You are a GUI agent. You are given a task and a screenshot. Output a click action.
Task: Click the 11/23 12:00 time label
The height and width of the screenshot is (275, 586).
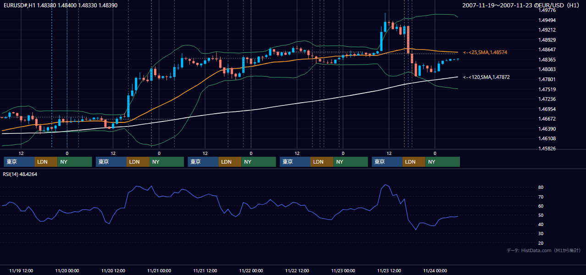(x=389, y=270)
